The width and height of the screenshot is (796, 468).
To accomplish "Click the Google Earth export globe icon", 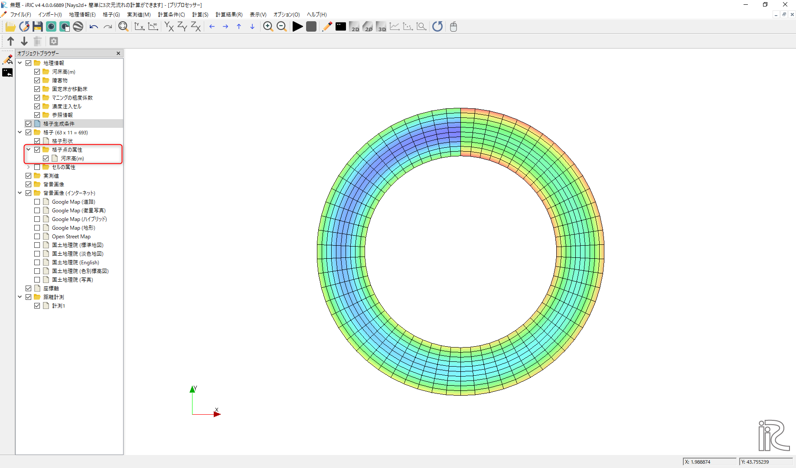I will [78, 27].
